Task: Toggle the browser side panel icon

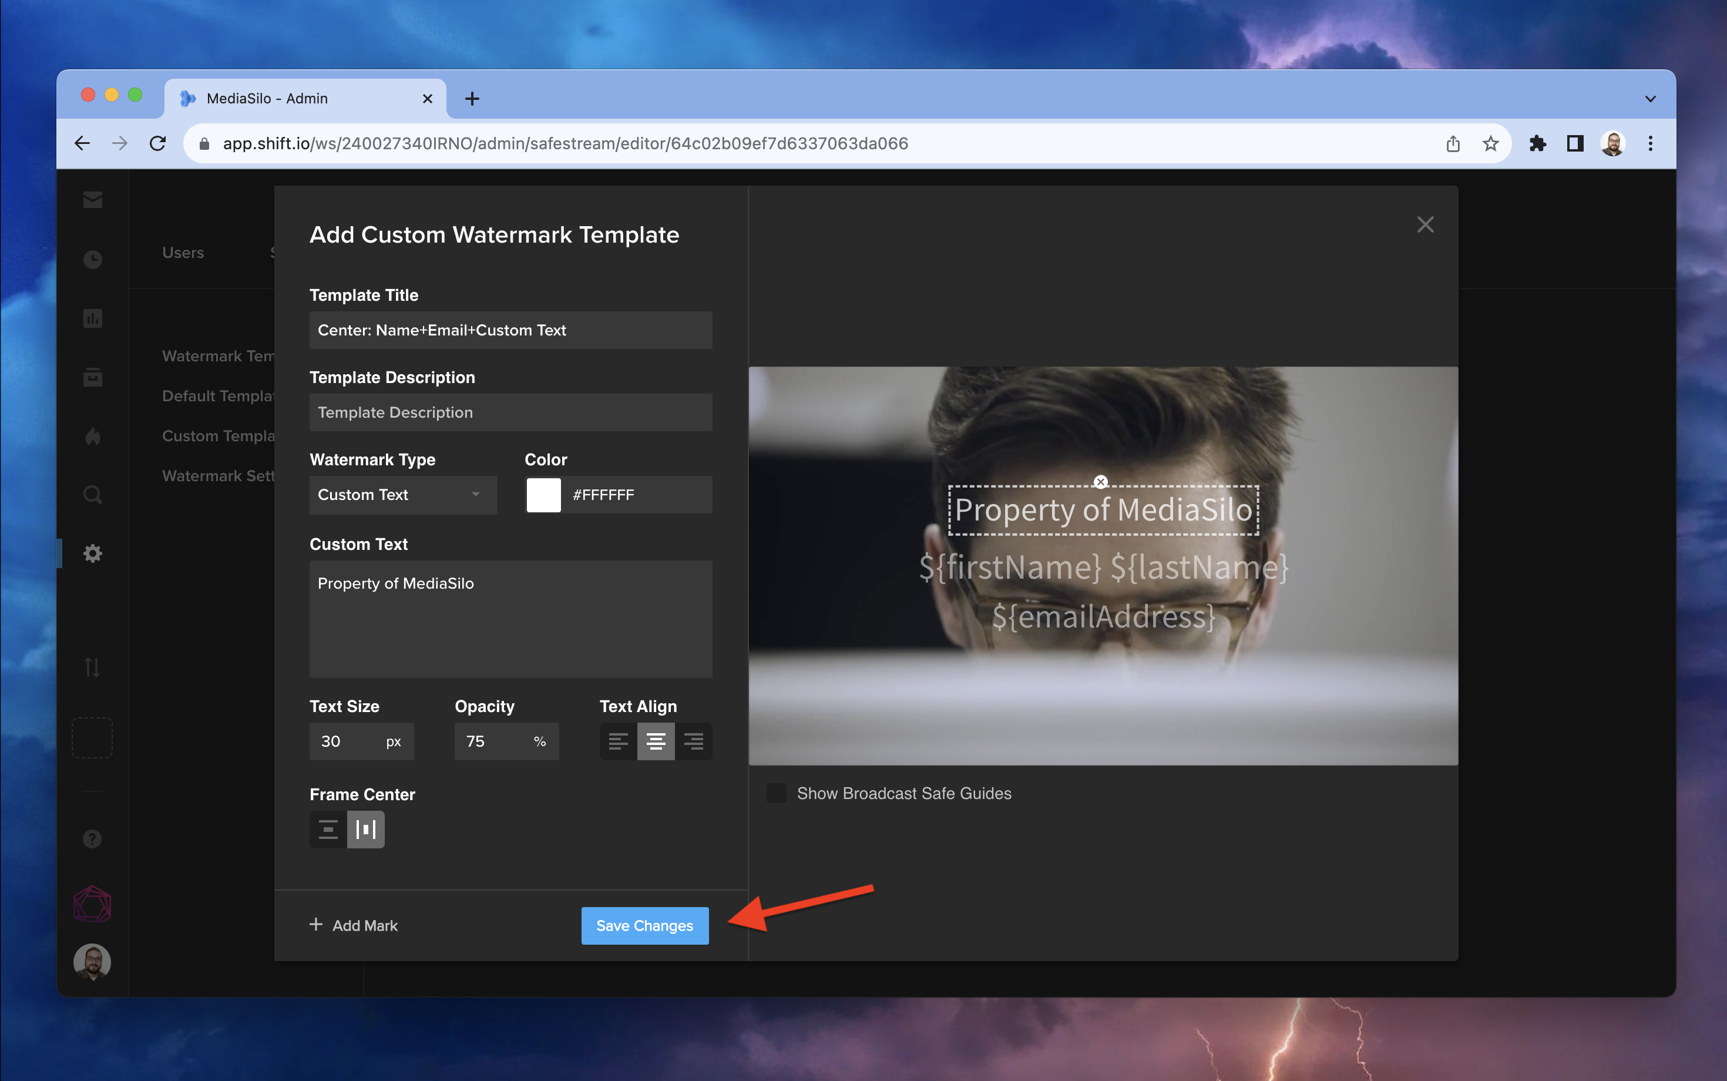Action: [1575, 144]
